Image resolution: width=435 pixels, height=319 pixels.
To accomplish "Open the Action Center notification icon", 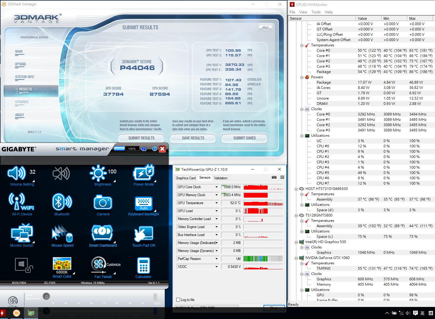I will (415, 313).
